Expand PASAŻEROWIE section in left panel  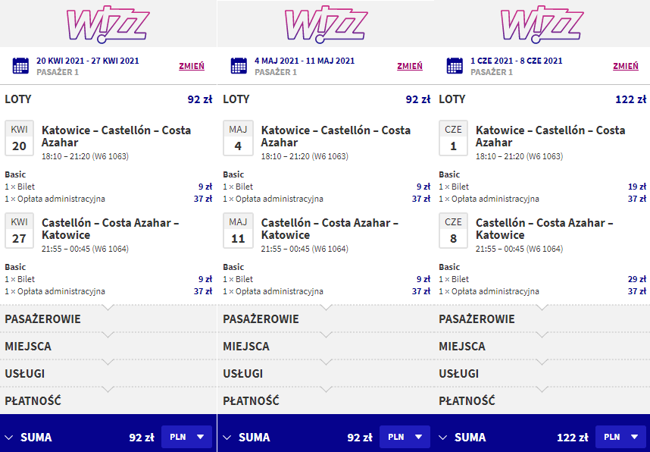point(108,319)
